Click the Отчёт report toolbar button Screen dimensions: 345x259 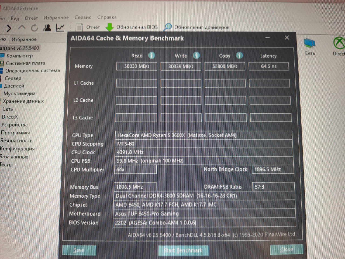(x=88, y=27)
